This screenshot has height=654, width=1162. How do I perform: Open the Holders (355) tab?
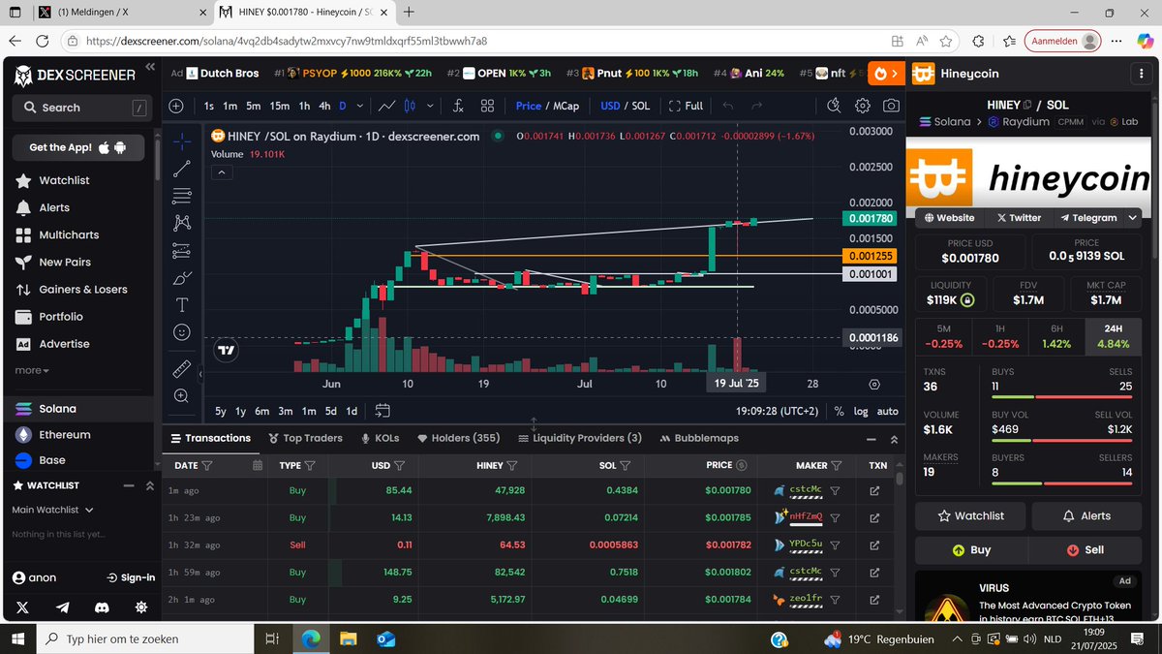coord(458,438)
